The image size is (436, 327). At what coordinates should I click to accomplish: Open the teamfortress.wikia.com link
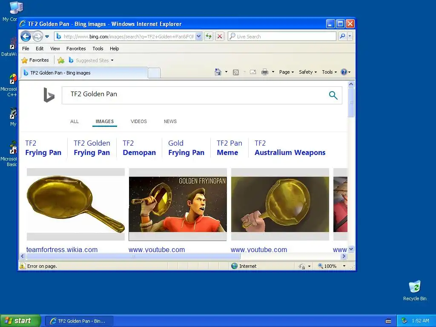(x=62, y=250)
